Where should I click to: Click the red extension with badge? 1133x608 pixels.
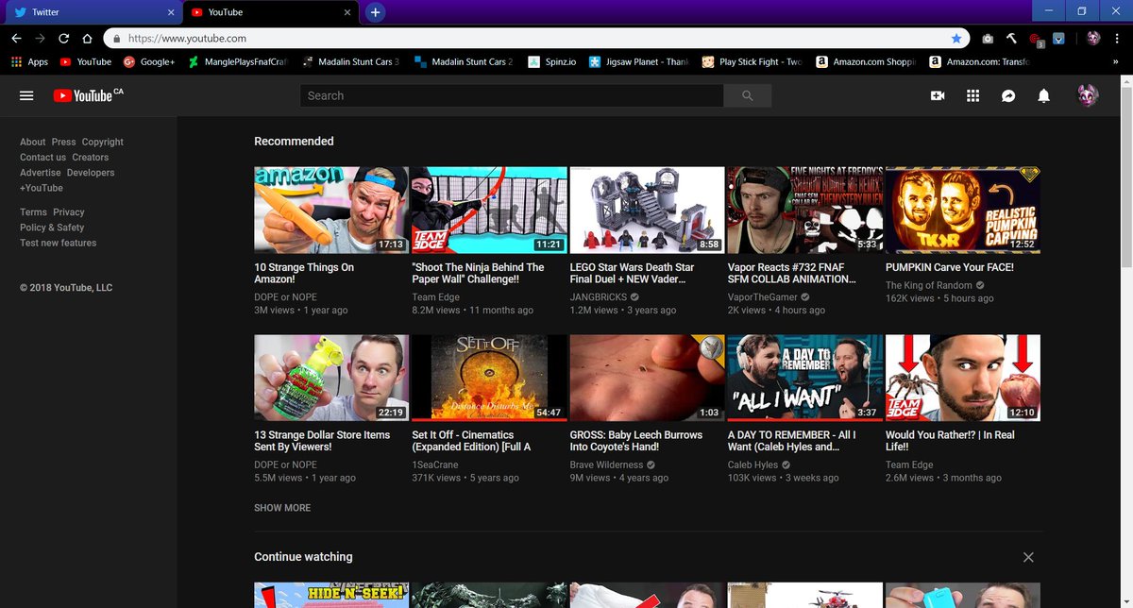tap(1035, 40)
